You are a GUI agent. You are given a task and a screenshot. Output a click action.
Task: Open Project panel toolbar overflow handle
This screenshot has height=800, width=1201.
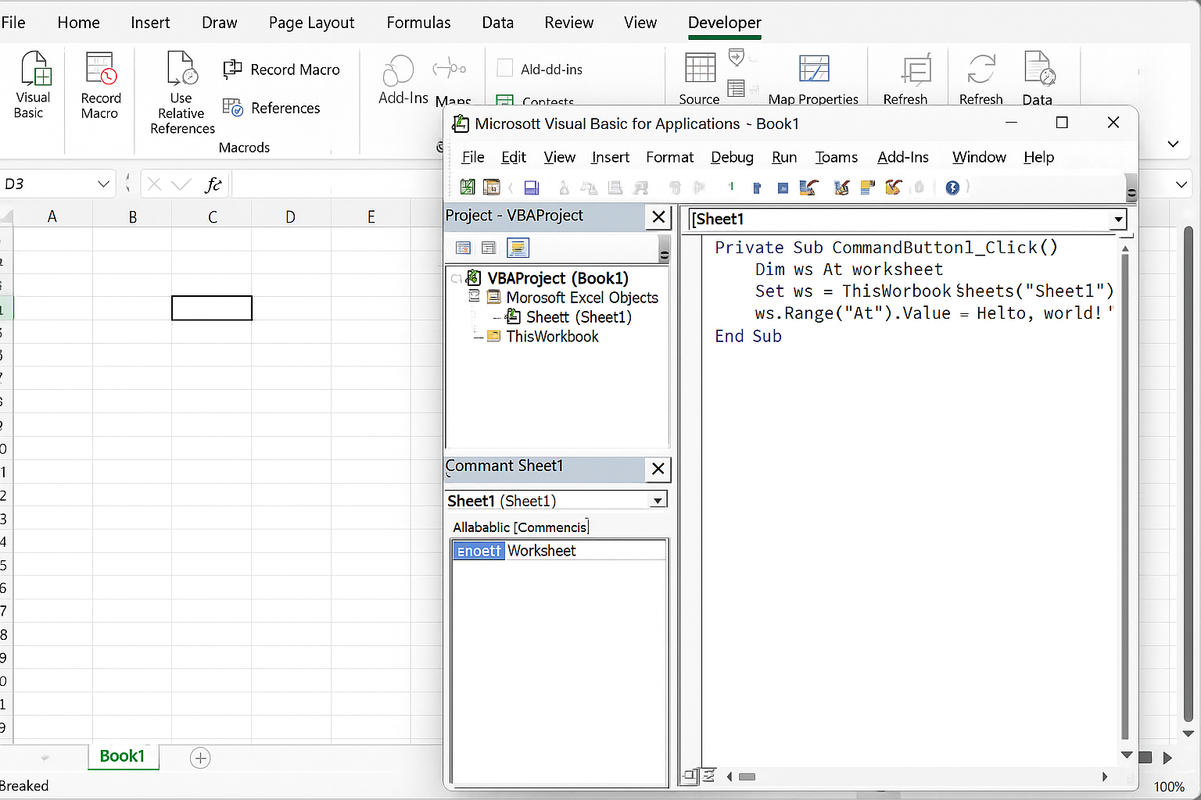point(665,250)
